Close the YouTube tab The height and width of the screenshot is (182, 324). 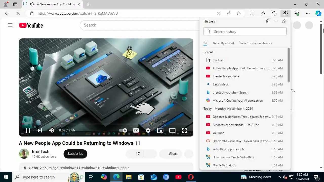click(x=79, y=4)
